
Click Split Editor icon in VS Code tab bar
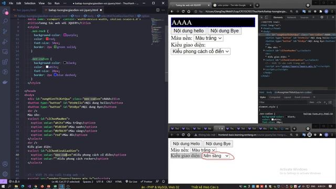point(157,10)
